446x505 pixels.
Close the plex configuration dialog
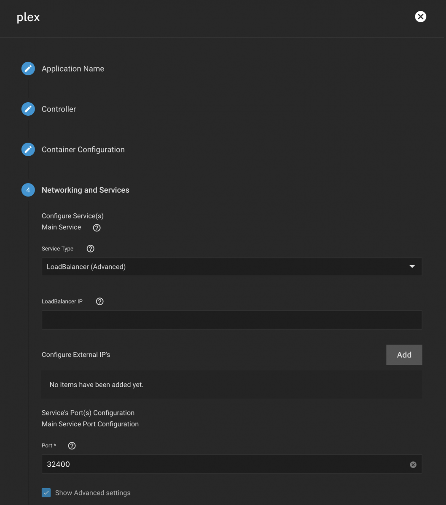[x=420, y=17]
